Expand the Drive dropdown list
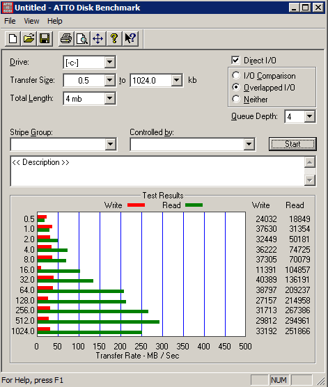This screenshot has height=387, width=328. click(109, 62)
